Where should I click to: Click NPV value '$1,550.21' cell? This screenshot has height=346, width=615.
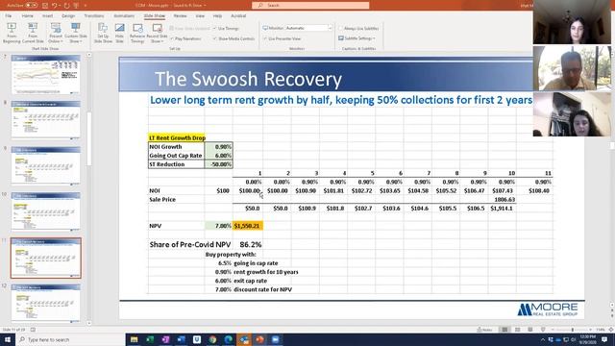coord(248,226)
